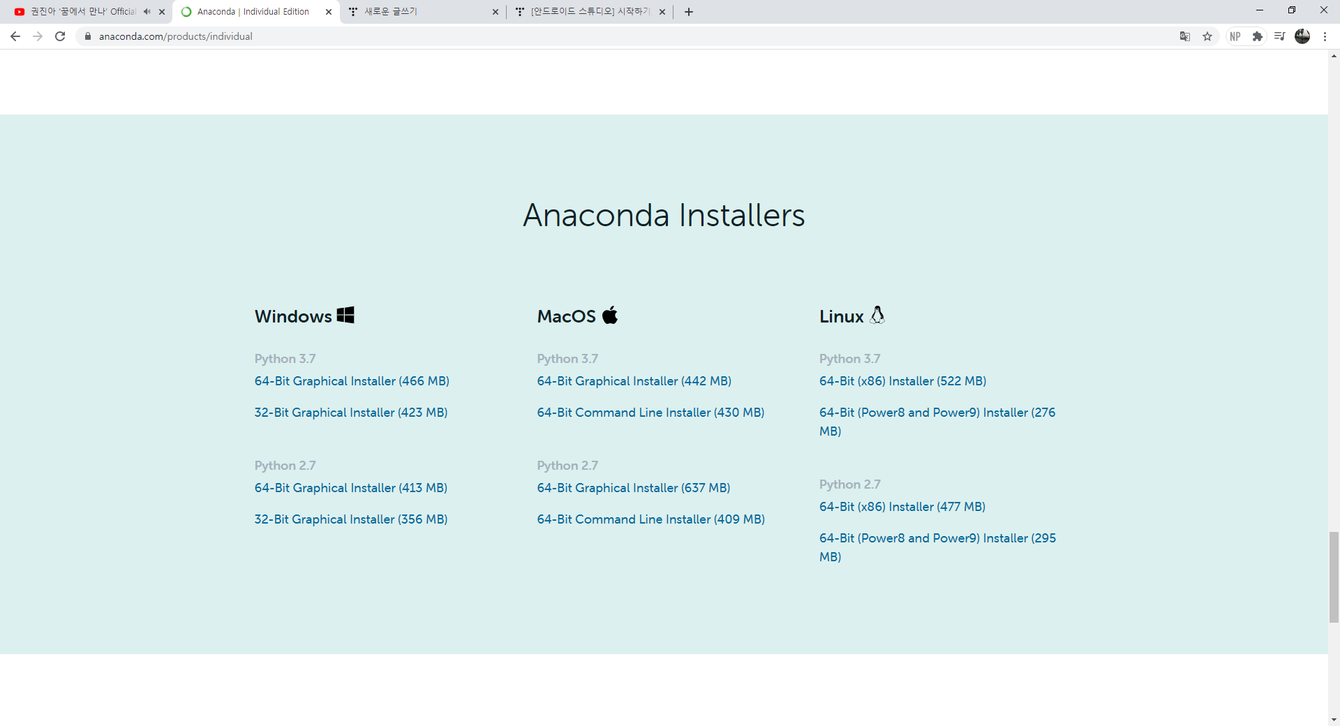Click Python 2.7 label under MacOS

pos(567,466)
